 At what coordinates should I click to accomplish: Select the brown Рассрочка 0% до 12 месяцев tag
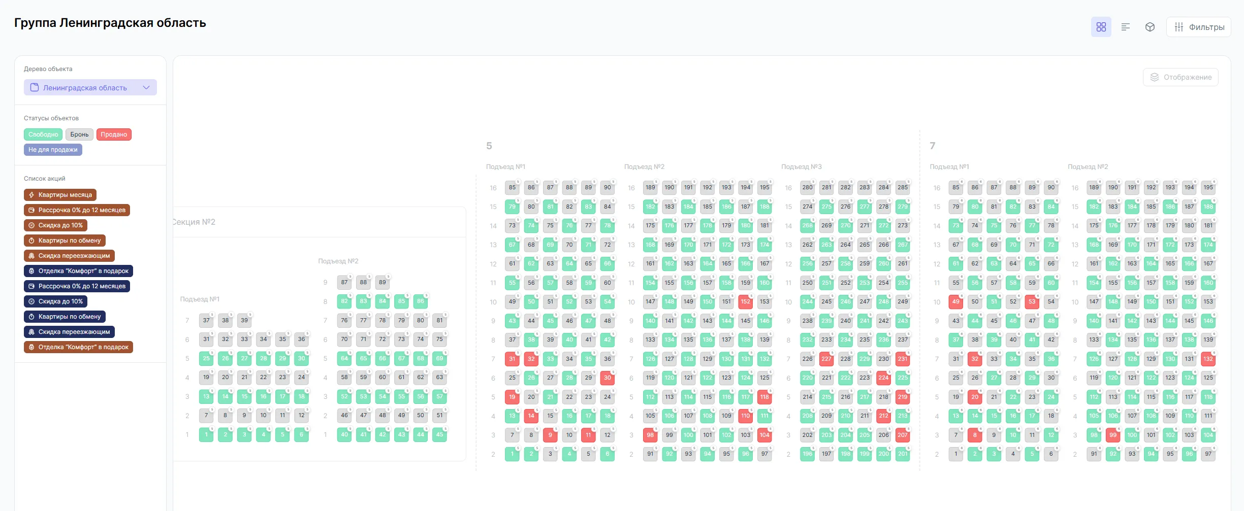77,210
